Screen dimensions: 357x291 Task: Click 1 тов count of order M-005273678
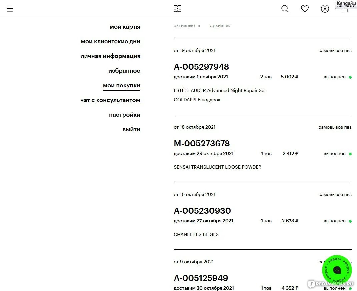pos(266,154)
